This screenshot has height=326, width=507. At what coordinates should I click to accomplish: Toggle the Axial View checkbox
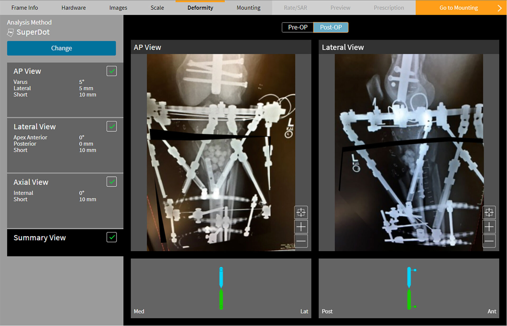pyautogui.click(x=111, y=182)
